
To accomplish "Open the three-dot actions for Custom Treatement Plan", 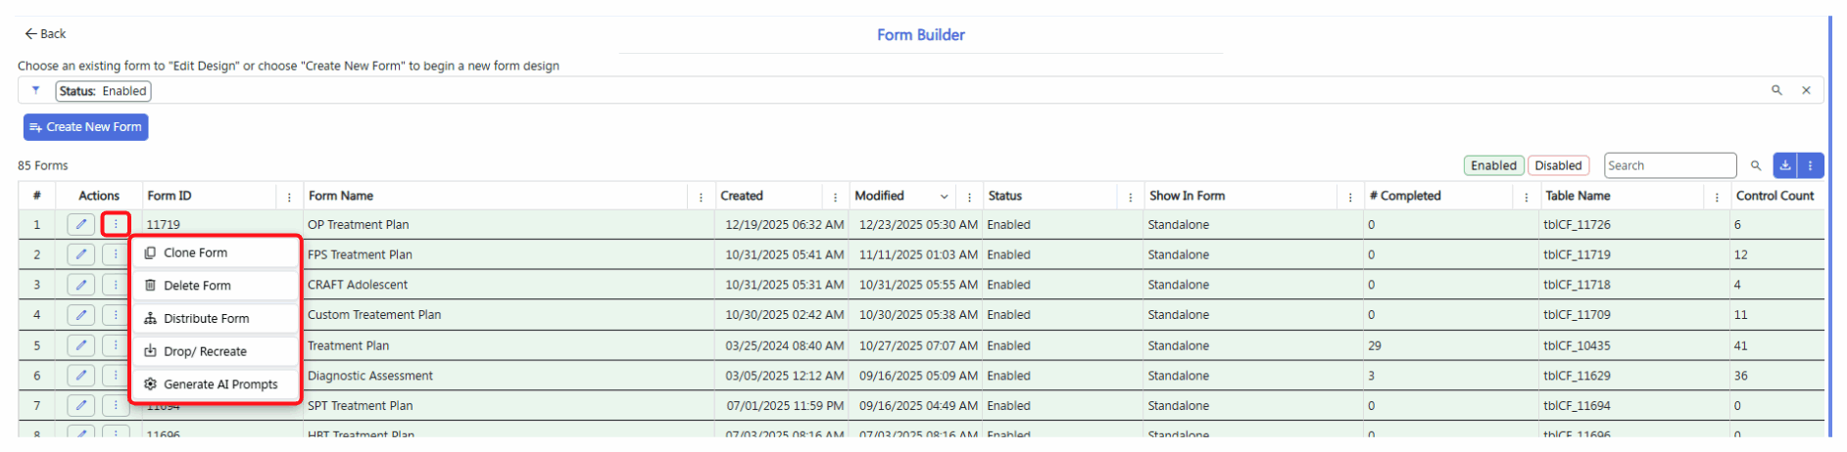I will click(116, 315).
